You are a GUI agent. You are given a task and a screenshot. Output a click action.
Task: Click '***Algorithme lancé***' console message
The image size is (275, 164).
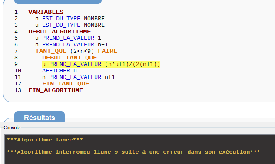point(45,140)
